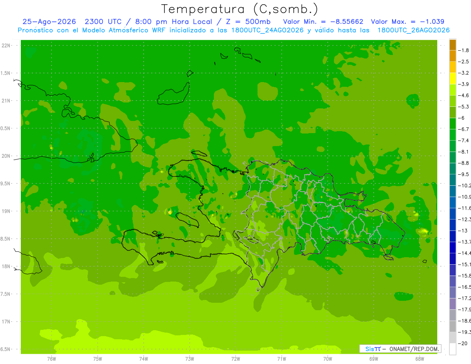
Task: Click the dark orange swatch above -1.8
Action: tap(453, 45)
